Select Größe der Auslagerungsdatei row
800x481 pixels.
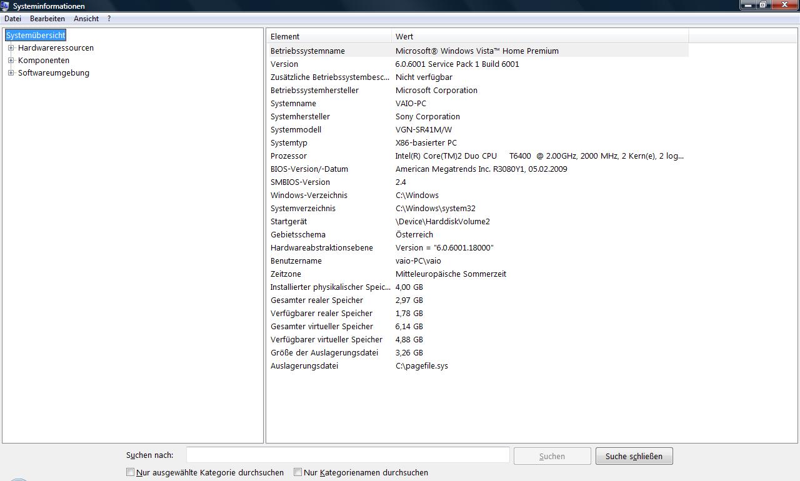477,353
